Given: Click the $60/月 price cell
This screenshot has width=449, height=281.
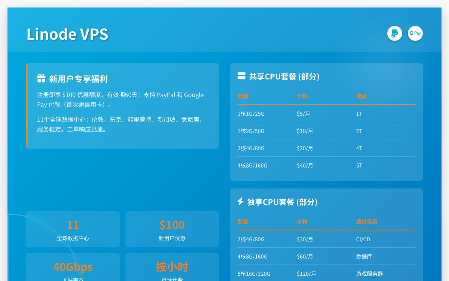Looking at the screenshot, I should [x=305, y=256].
